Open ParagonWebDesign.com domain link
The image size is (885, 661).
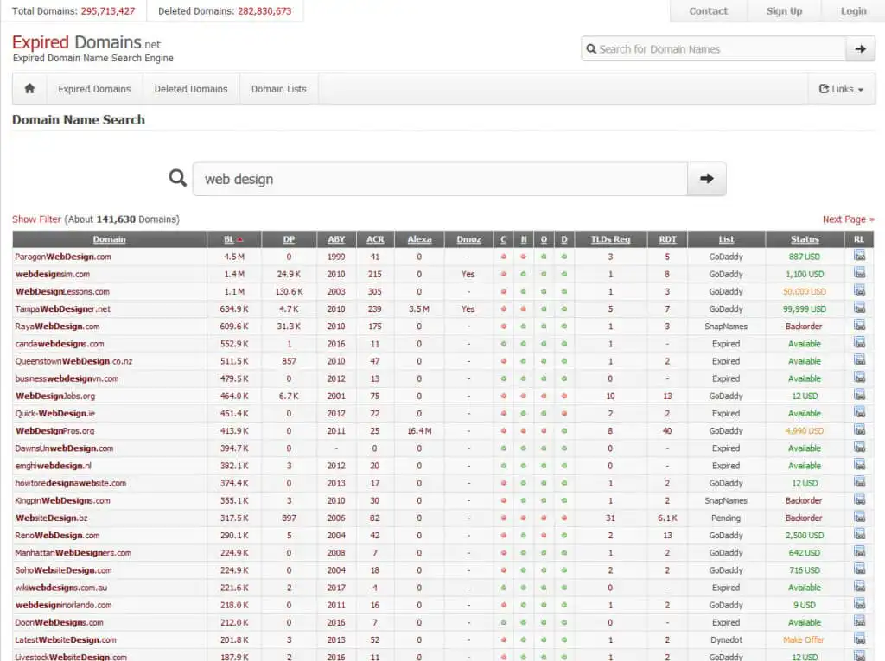point(62,257)
